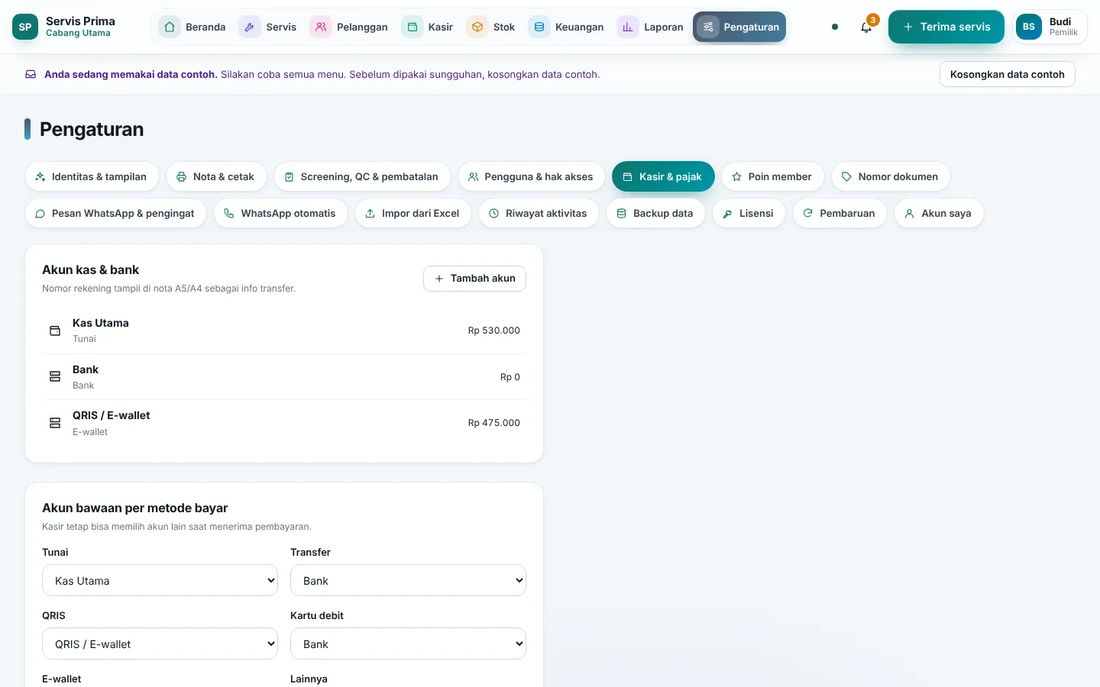Click the star icon on Poin member

(737, 176)
